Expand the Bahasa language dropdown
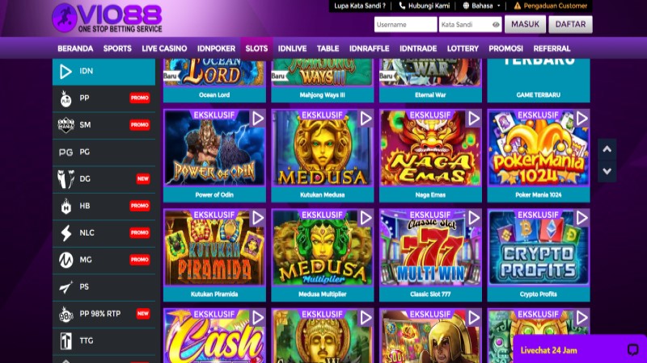Image resolution: width=647 pixels, height=363 pixels. point(481,6)
